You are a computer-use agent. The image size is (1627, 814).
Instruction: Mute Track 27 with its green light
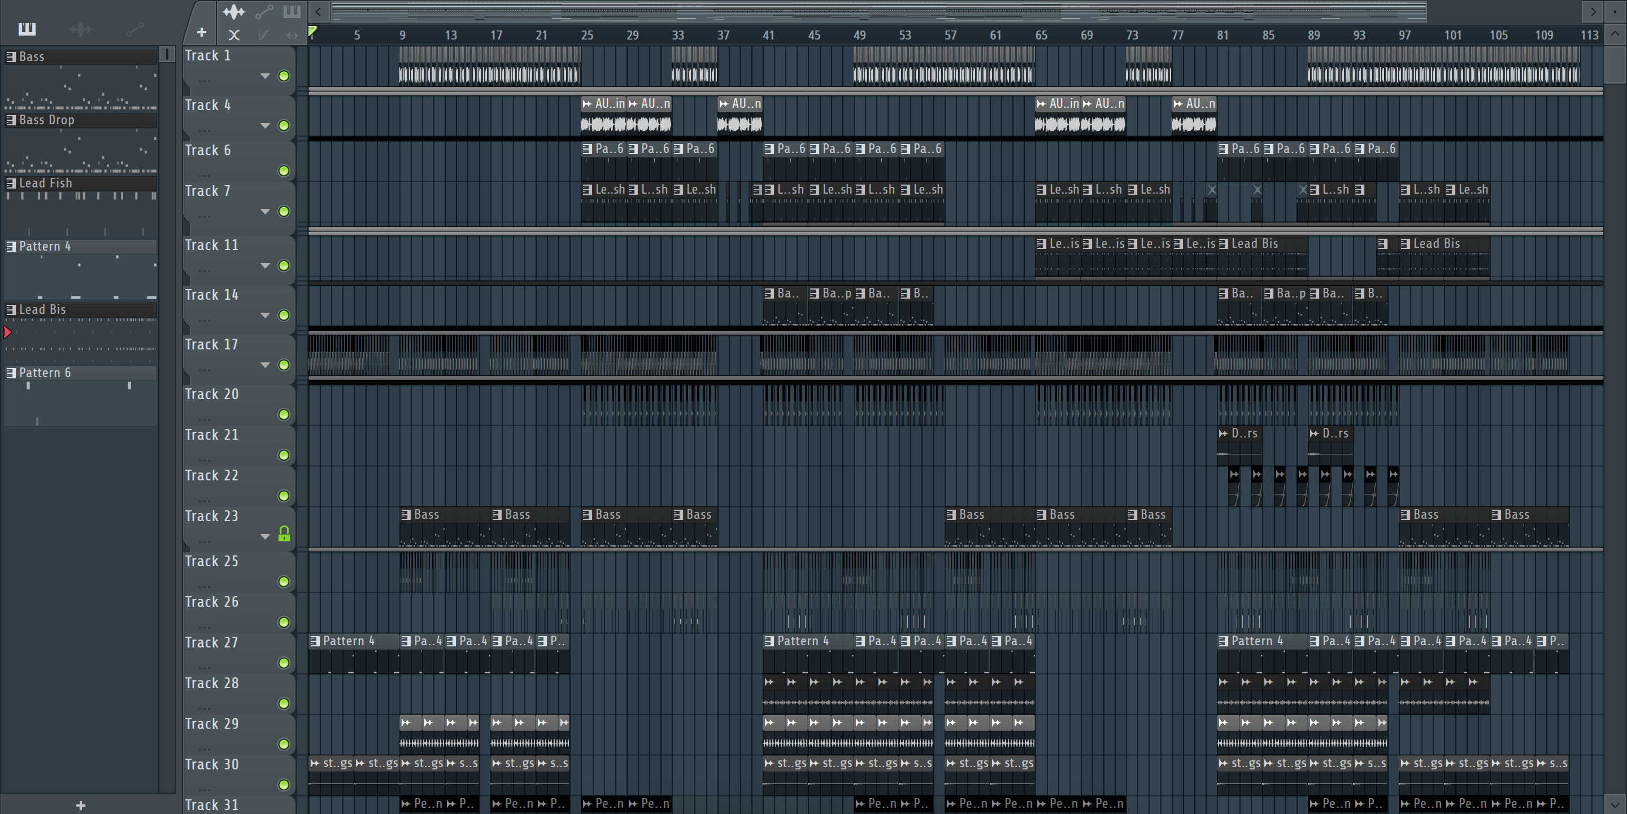pos(284,663)
